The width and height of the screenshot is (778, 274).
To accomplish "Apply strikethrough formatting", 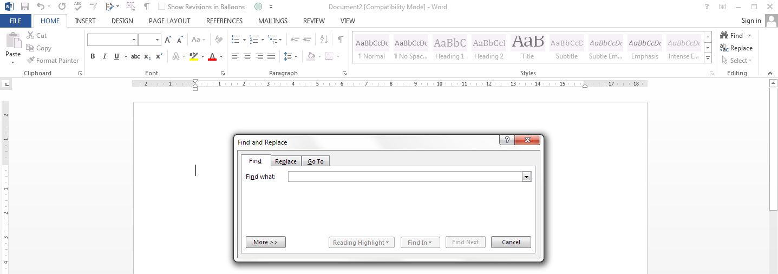I will tap(135, 56).
